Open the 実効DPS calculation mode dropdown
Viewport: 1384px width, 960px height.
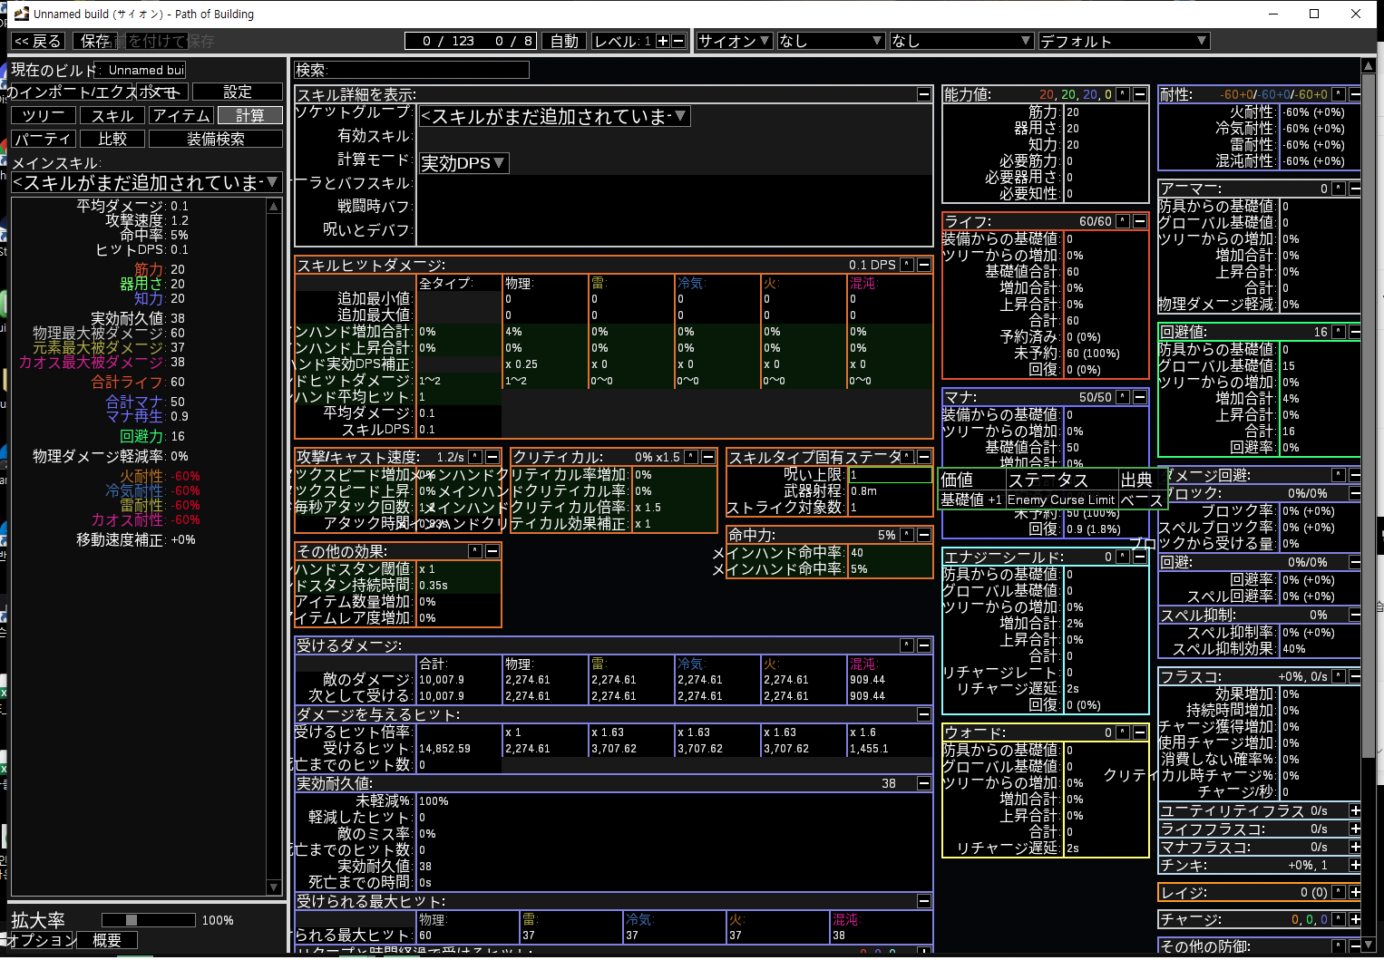(x=463, y=163)
